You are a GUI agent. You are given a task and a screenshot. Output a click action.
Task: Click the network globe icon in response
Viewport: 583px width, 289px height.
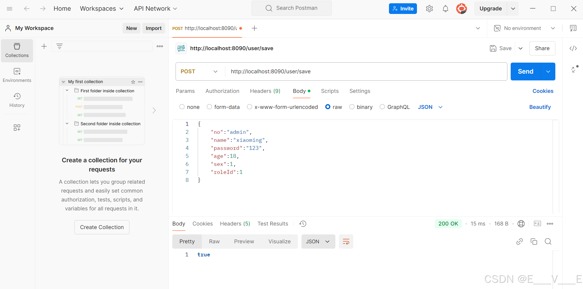point(521,224)
